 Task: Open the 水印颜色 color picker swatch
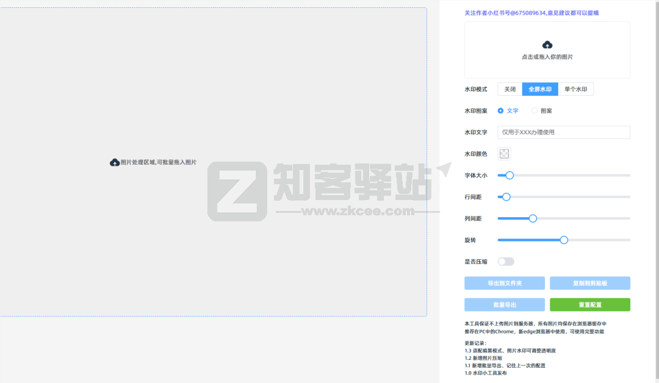click(504, 154)
